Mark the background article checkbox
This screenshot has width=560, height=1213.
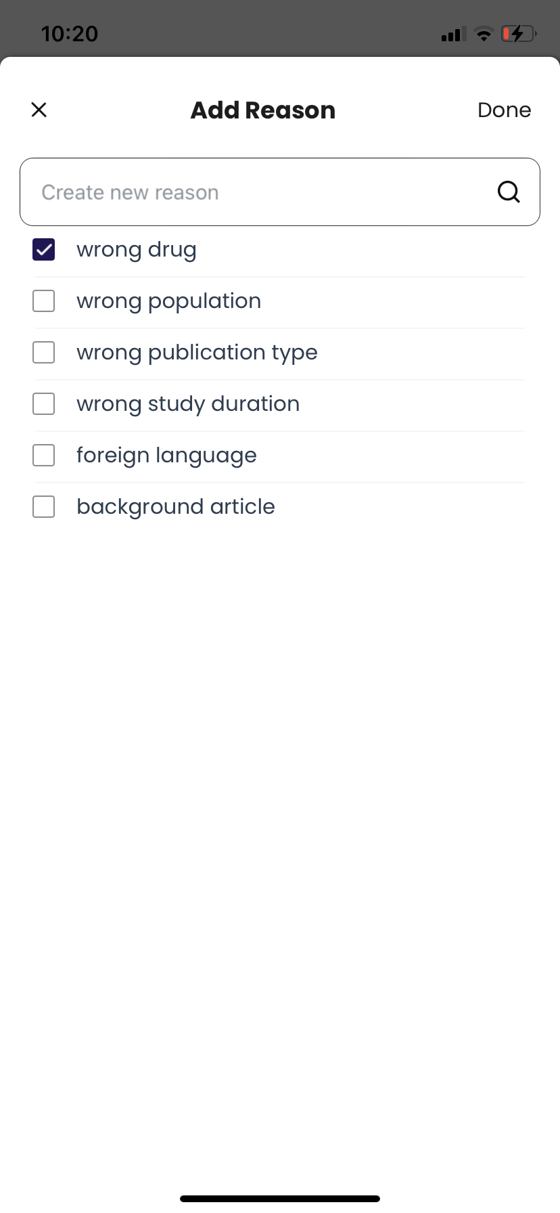pyautogui.click(x=44, y=507)
